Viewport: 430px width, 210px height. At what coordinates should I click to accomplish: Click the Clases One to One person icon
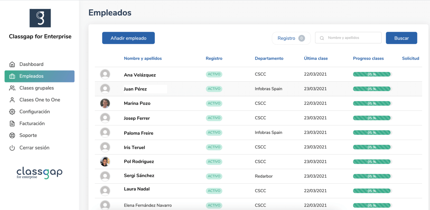click(12, 100)
